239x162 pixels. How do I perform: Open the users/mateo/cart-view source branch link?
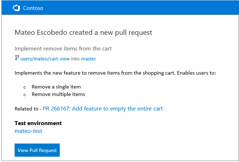45,59
